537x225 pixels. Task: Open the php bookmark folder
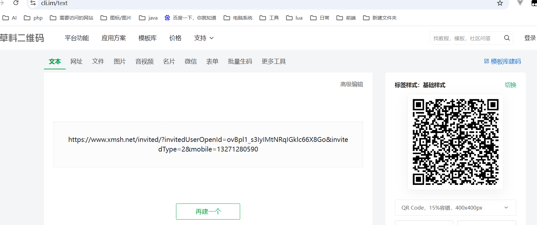pyautogui.click(x=33, y=18)
